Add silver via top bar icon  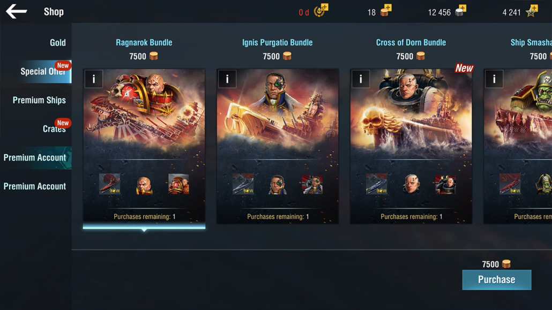[460, 11]
